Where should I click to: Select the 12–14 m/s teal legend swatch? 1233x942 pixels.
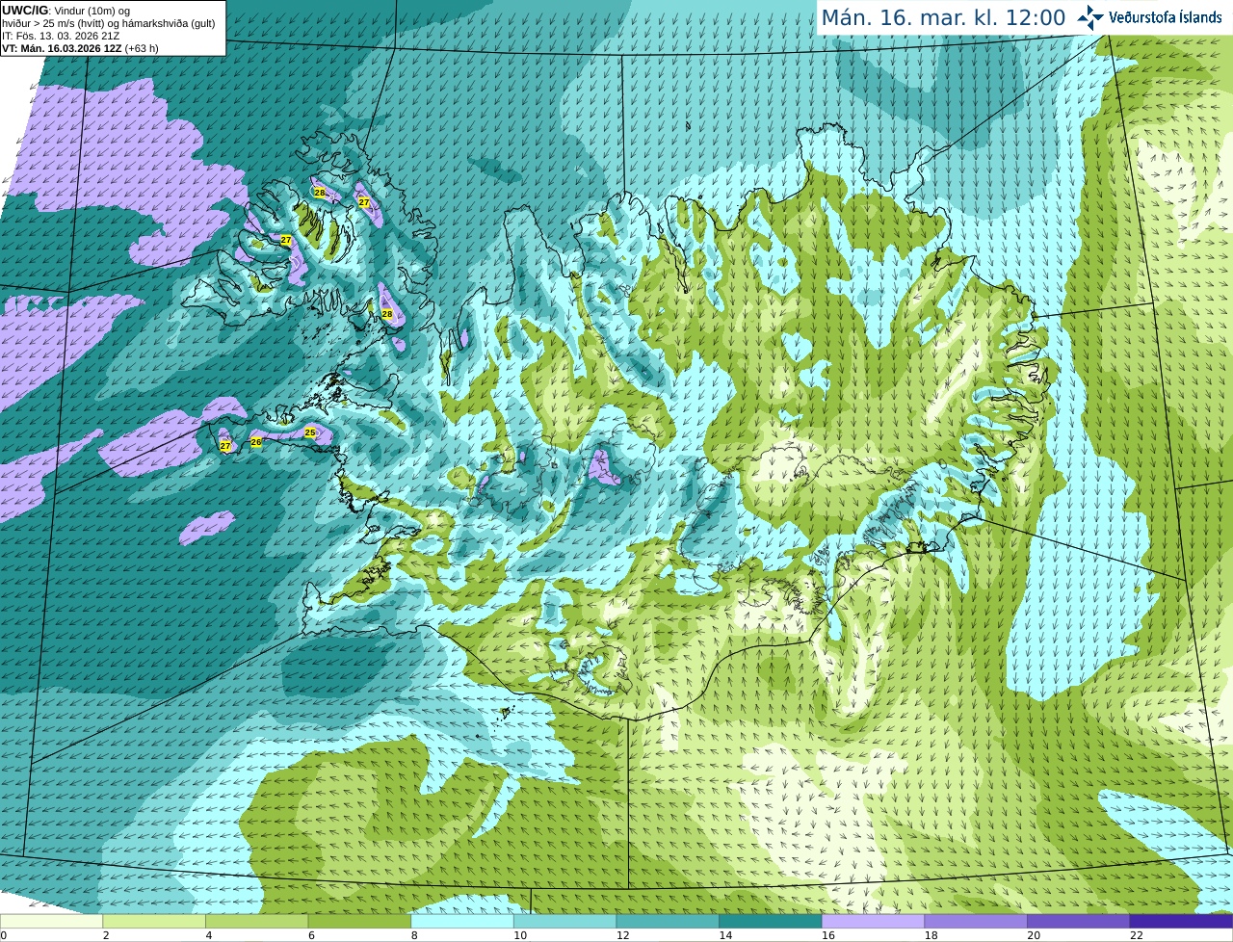click(668, 921)
